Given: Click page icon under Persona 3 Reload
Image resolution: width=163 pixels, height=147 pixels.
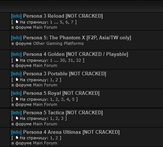Looking at the screenshot, I should pyautogui.click(x=17, y=22).
